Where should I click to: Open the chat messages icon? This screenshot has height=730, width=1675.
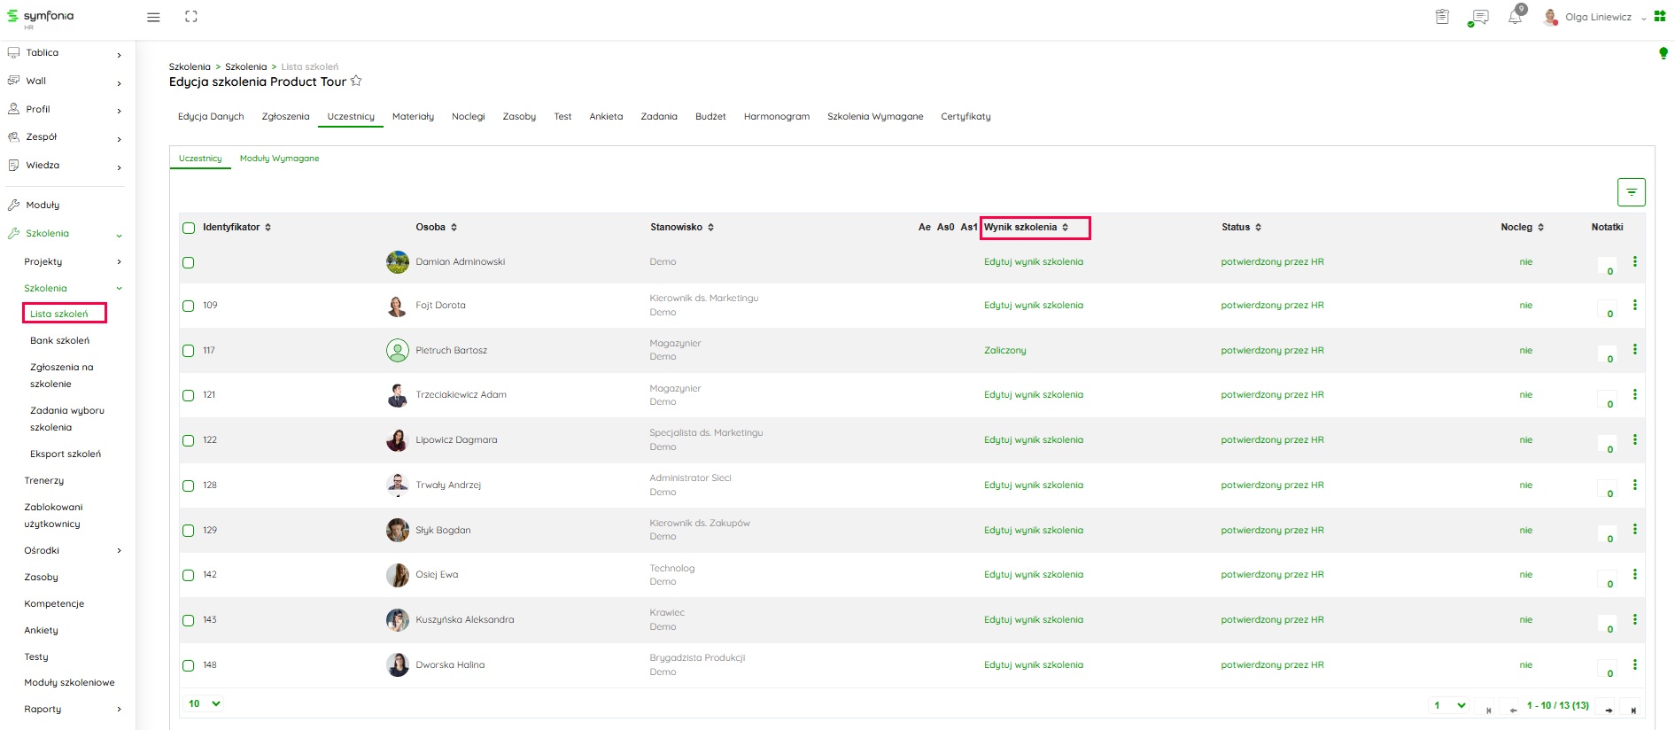[x=1478, y=17]
